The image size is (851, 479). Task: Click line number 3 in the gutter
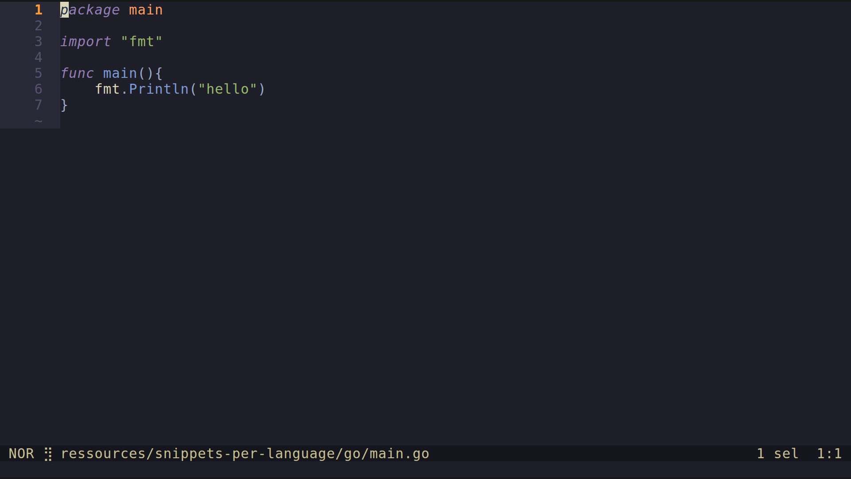pos(39,42)
